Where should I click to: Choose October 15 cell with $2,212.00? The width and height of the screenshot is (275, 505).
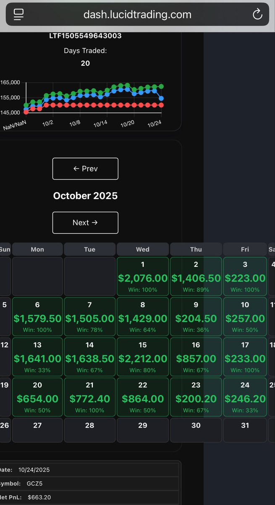coord(143,357)
